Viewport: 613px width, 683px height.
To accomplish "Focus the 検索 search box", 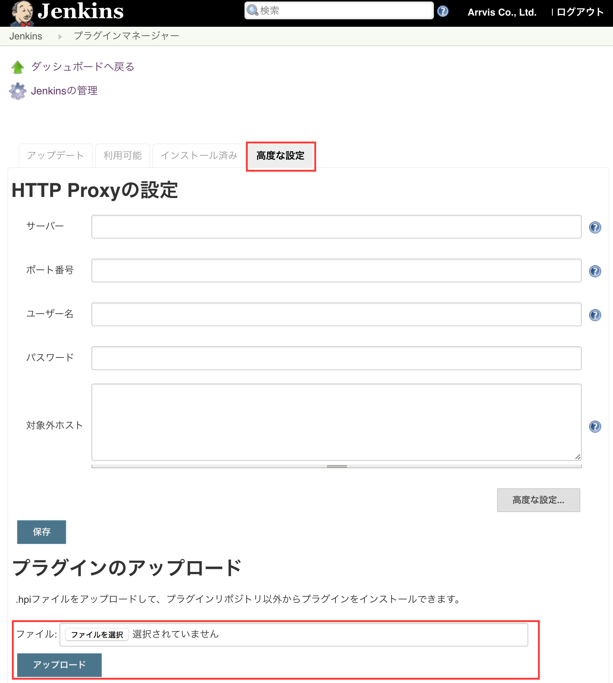I will 339,10.
